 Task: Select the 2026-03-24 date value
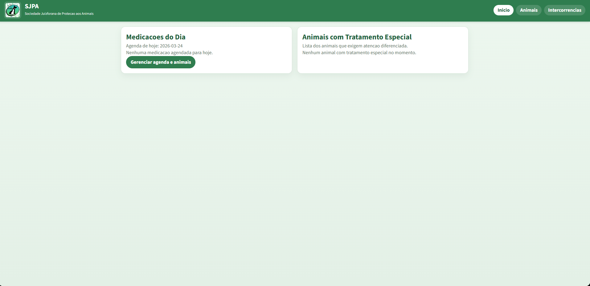tap(171, 46)
